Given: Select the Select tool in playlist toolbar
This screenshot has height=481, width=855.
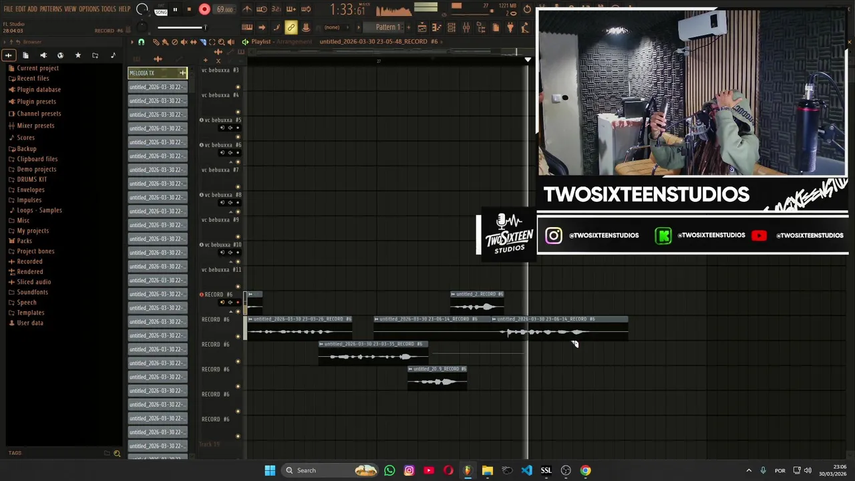Looking at the screenshot, I should tap(212, 41).
